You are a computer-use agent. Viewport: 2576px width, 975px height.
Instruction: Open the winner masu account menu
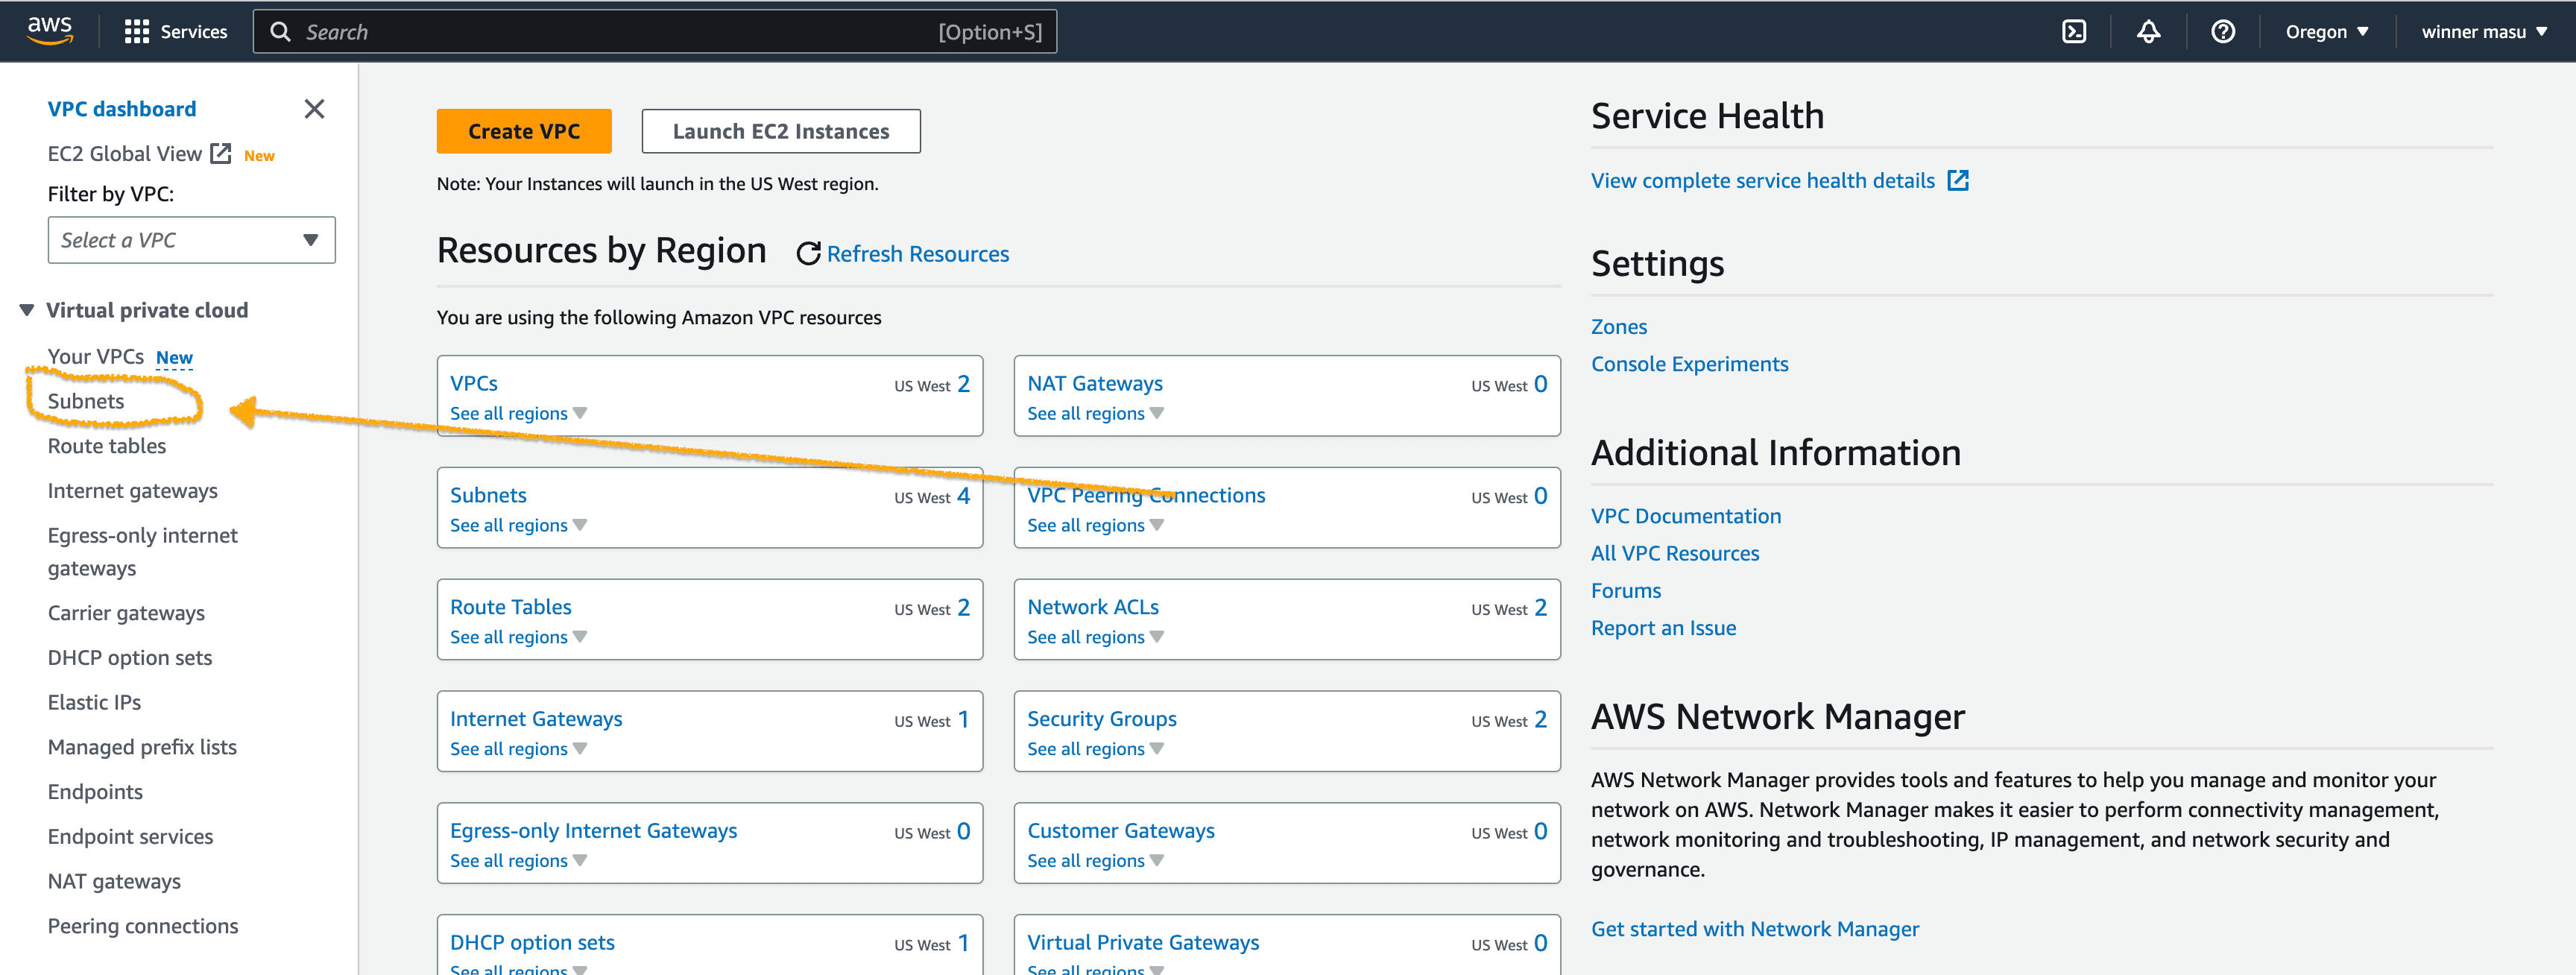2483,32
